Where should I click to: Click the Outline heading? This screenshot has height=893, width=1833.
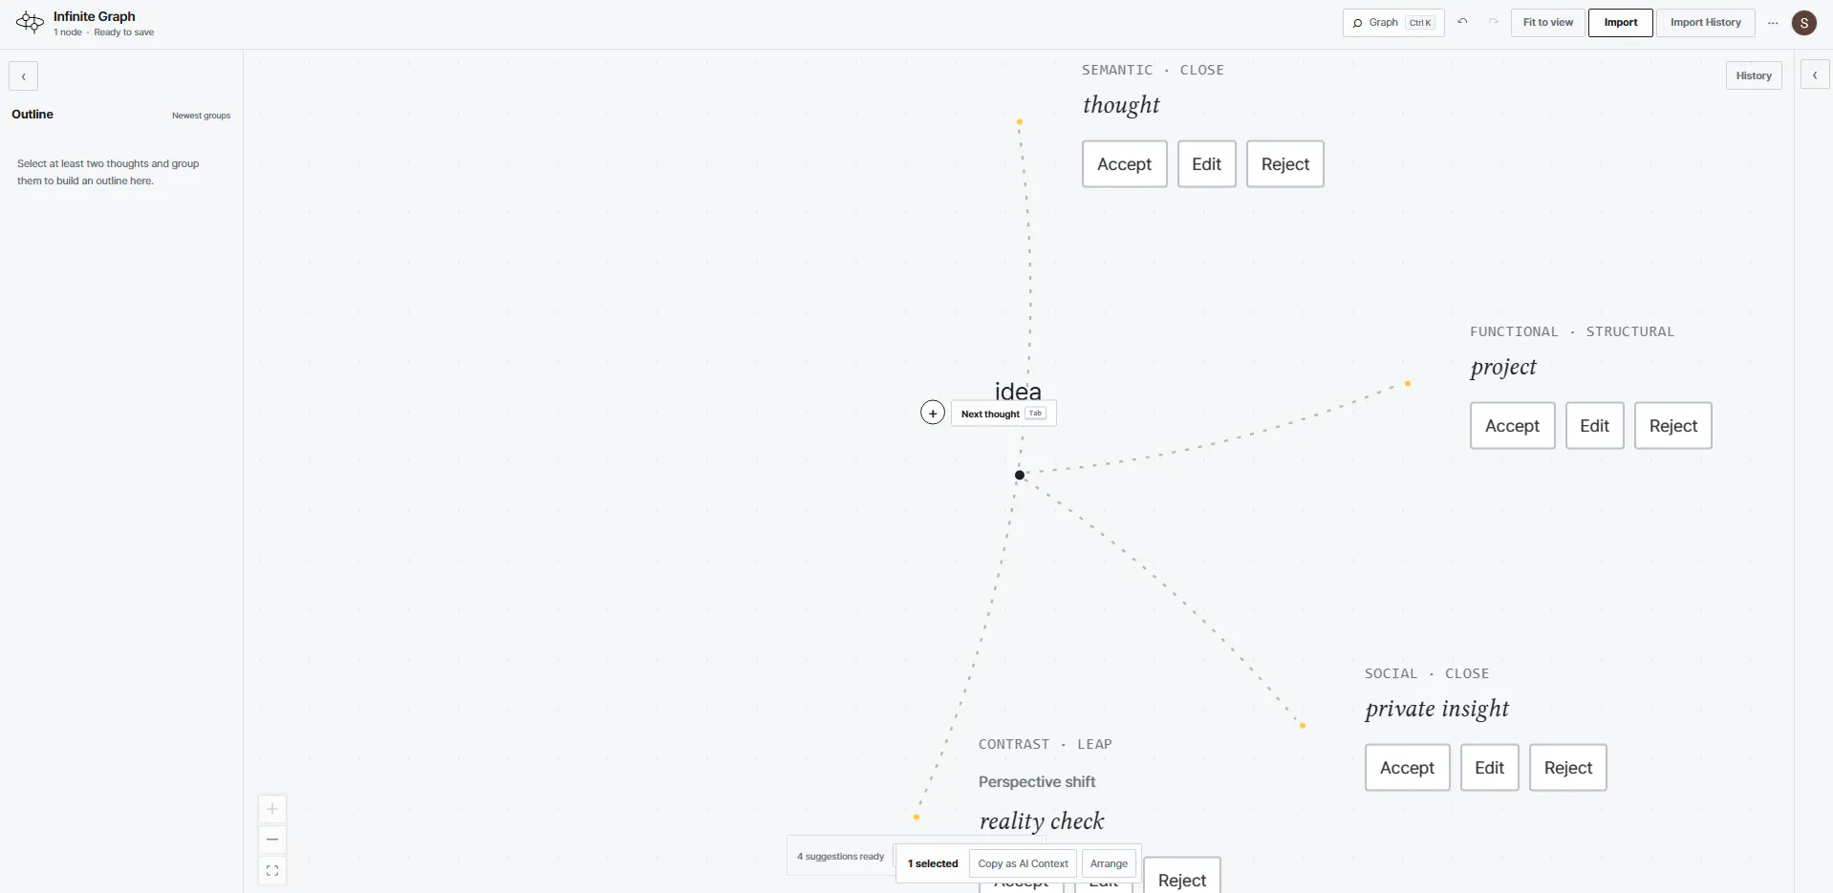click(32, 114)
